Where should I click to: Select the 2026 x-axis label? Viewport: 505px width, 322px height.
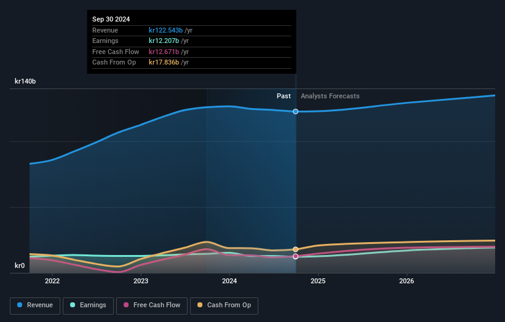(x=407, y=281)
